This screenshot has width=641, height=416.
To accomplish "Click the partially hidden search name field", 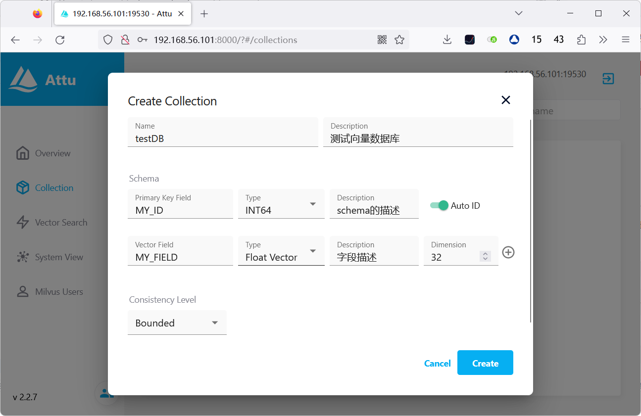I will [x=577, y=111].
